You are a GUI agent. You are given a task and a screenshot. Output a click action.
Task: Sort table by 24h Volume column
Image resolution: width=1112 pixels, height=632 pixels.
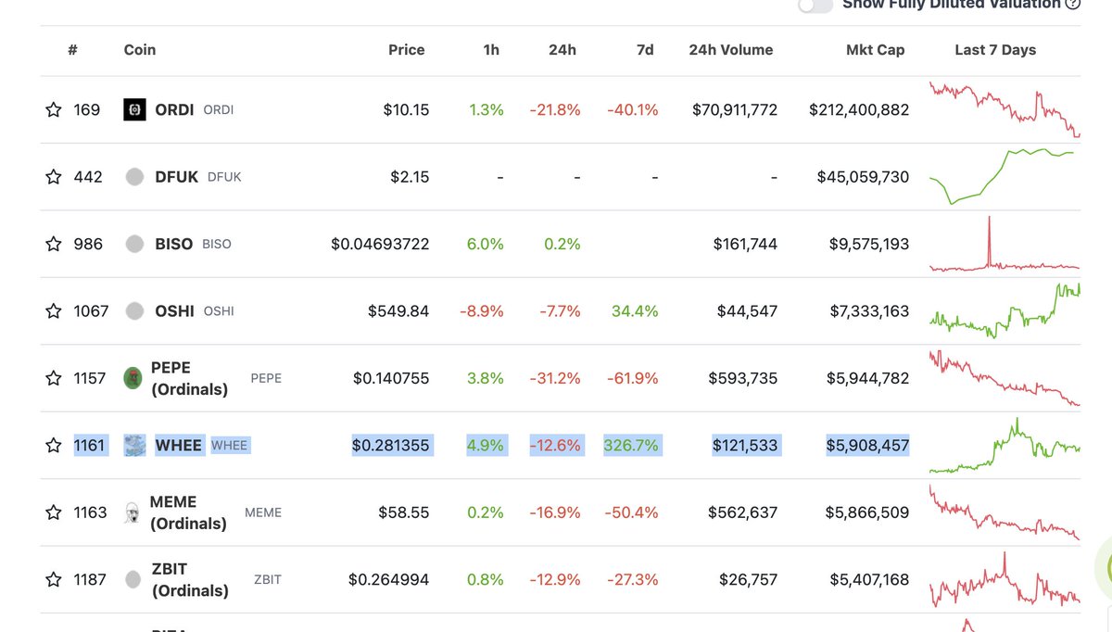731,50
